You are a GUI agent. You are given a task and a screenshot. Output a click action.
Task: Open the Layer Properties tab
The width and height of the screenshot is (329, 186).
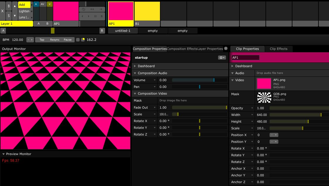point(210,49)
